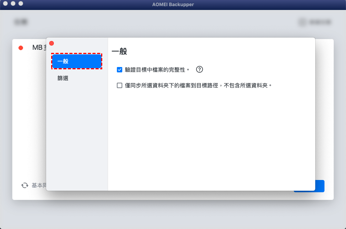
Task: Uncheck 驗證目標中檔案的完整性 checkbox
Action: tap(120, 70)
